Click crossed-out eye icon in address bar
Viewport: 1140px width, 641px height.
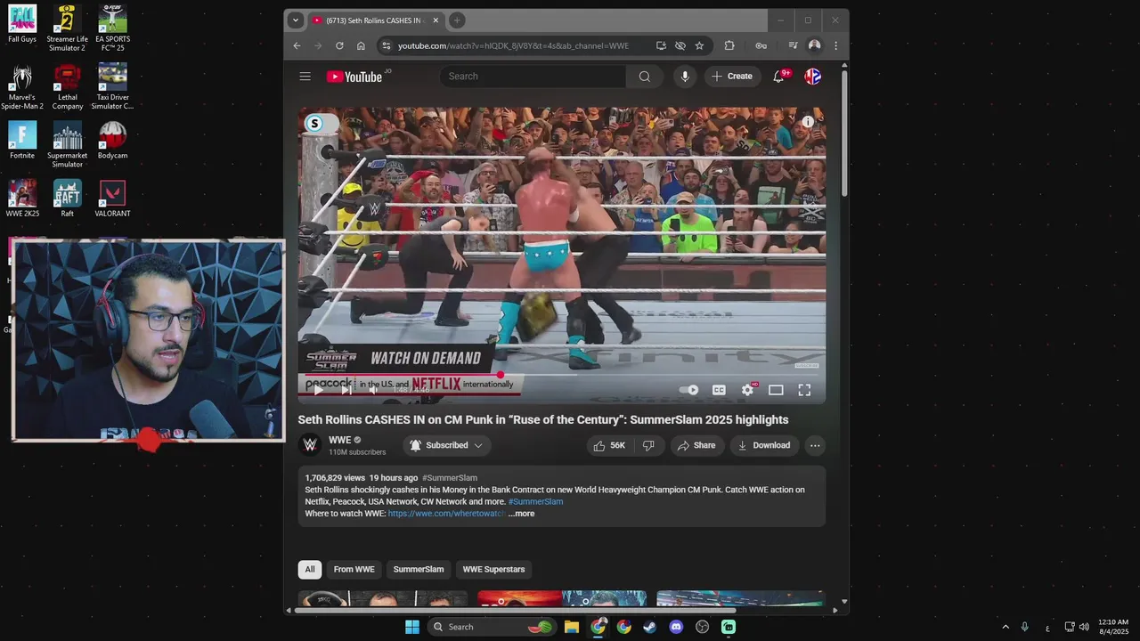point(680,45)
